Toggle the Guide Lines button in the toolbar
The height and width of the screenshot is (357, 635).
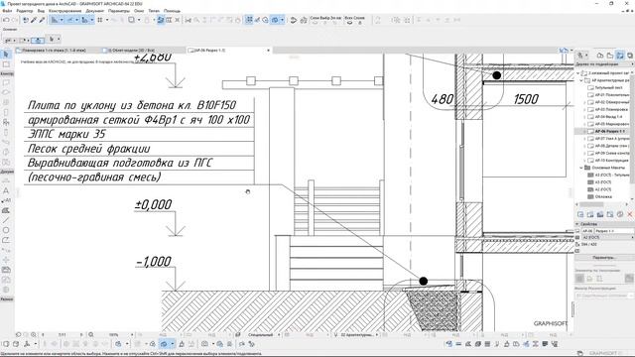[55, 20]
